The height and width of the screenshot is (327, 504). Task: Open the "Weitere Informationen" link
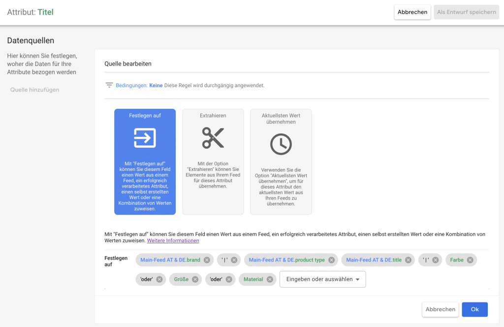tap(173, 240)
